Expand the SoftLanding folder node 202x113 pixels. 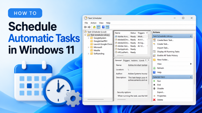[88, 54]
